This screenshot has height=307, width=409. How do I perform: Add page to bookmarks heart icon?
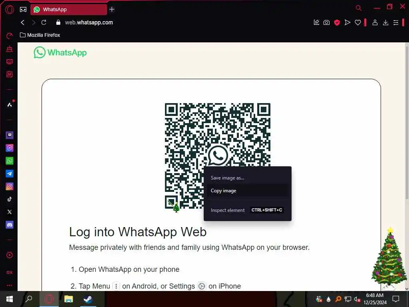point(358,23)
